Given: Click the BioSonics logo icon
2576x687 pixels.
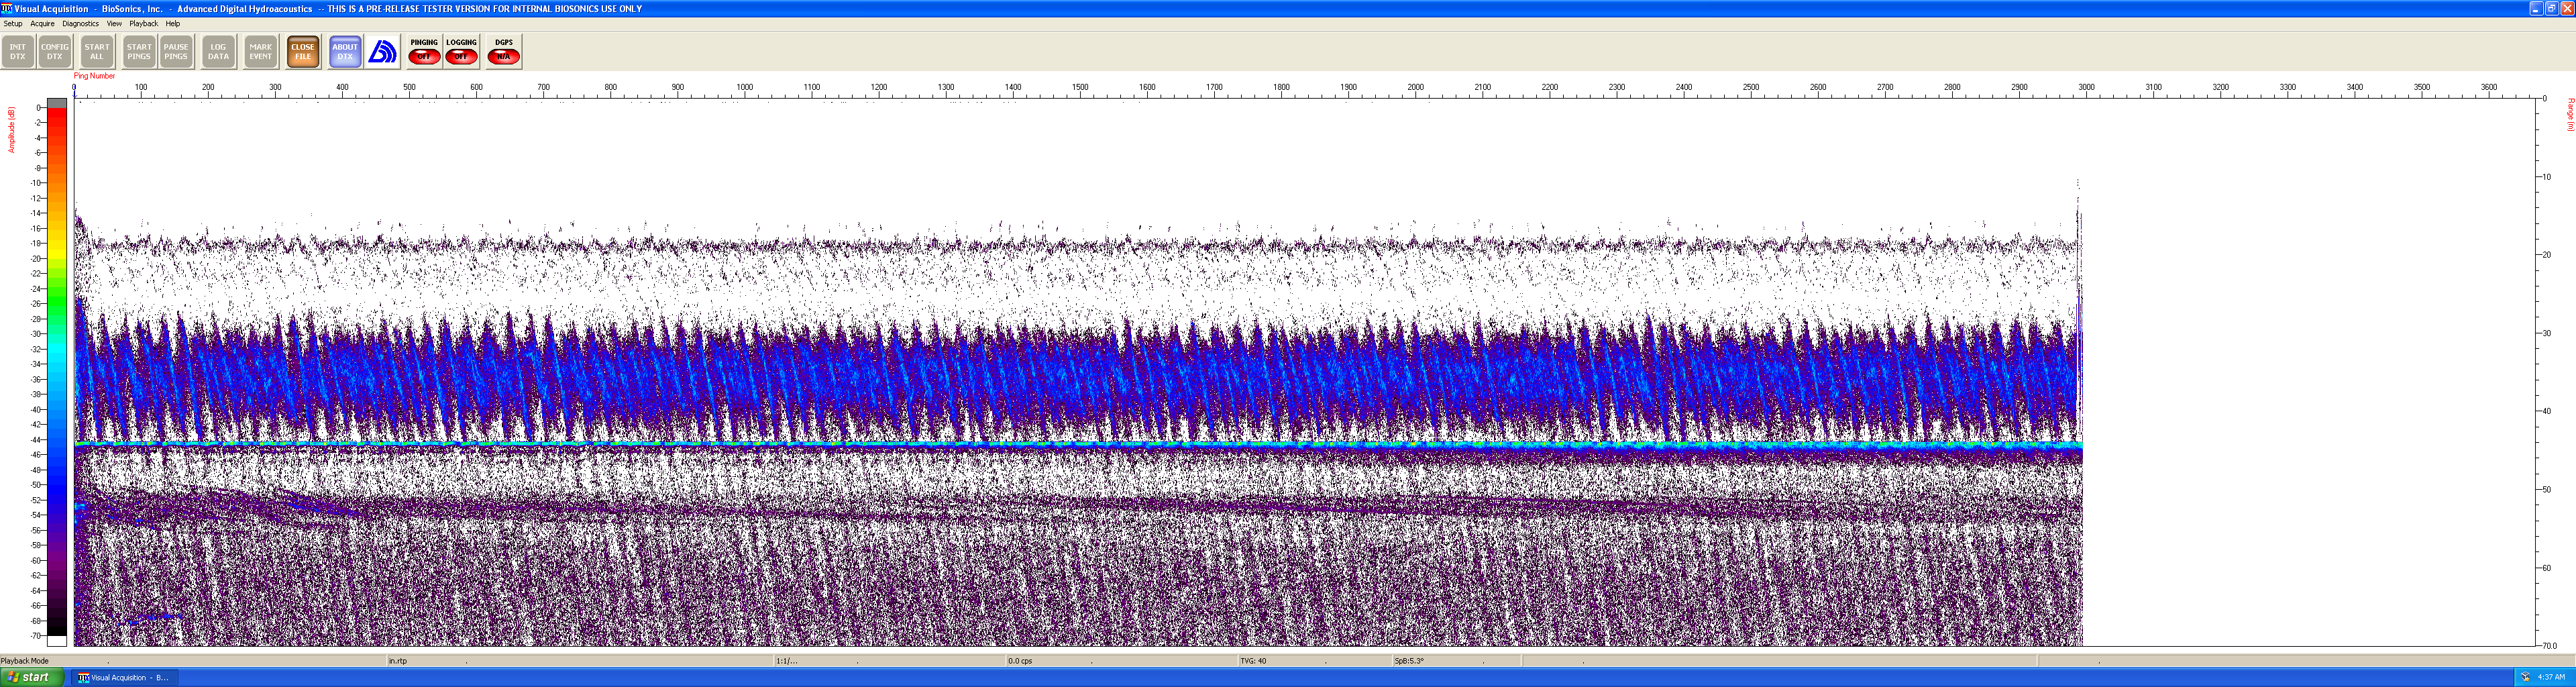Looking at the screenshot, I should tap(382, 52).
